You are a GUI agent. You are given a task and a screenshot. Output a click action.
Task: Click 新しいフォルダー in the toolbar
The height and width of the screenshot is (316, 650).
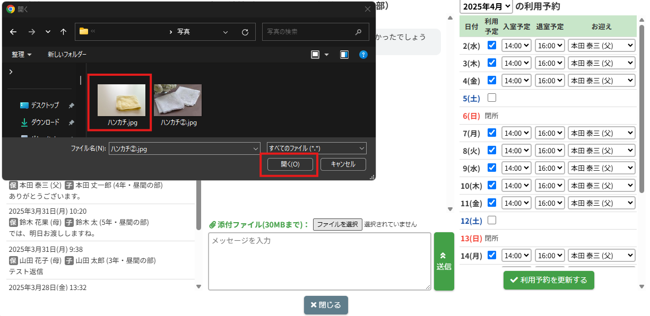click(67, 55)
